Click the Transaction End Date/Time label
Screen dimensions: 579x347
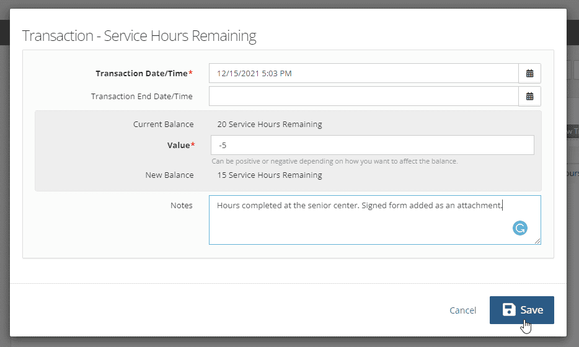tap(141, 96)
